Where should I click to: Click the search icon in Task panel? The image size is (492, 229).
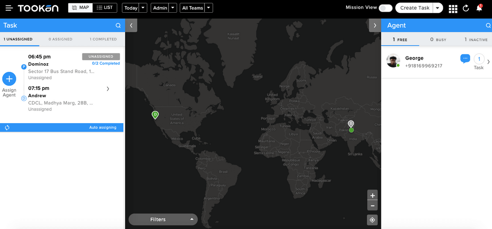[118, 25]
